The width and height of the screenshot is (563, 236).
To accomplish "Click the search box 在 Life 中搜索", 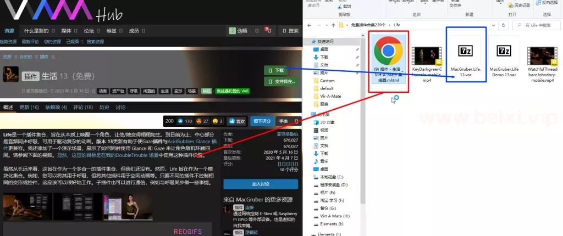I will pos(537,25).
